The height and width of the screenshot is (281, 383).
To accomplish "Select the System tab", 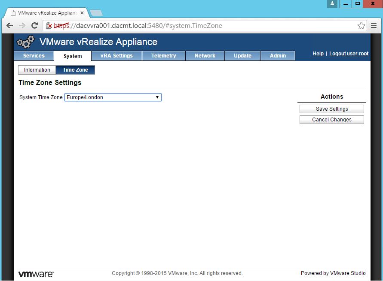I will (x=73, y=56).
